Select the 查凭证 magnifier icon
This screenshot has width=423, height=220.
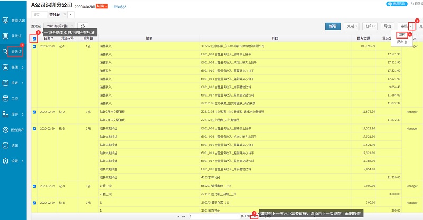click(x=5, y=52)
